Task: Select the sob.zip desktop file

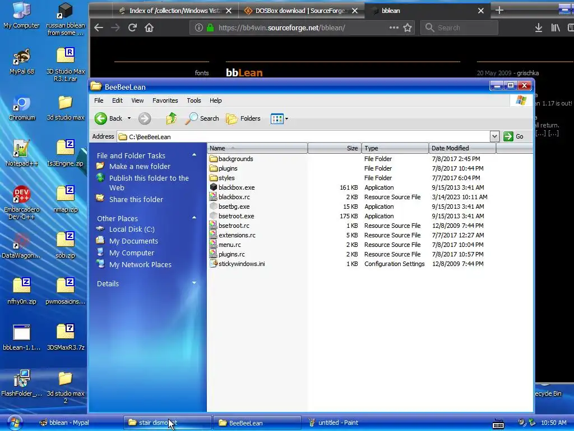Action: 66,245
